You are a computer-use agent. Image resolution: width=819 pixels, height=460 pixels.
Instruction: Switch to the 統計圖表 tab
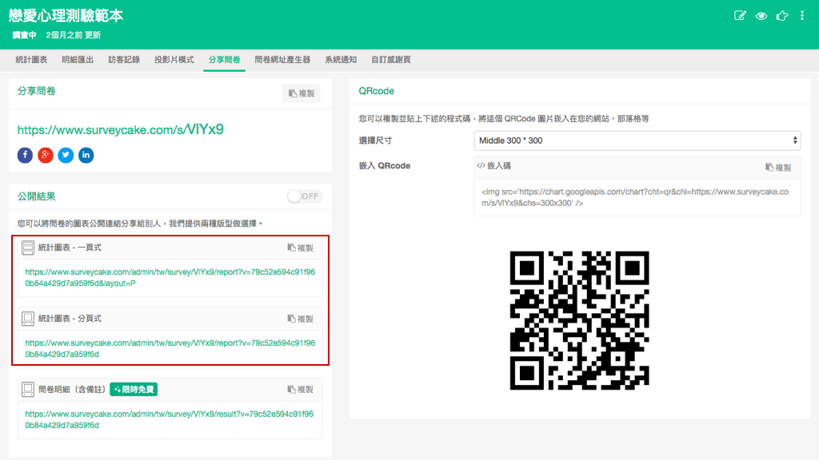click(x=32, y=60)
